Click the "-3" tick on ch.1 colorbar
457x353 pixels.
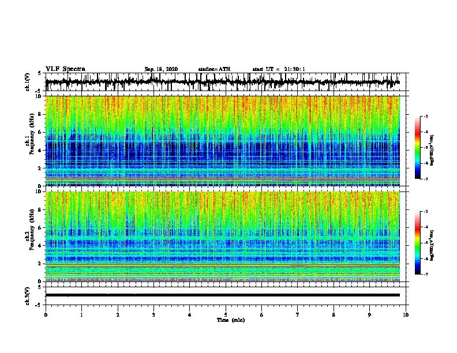[x=425, y=116]
